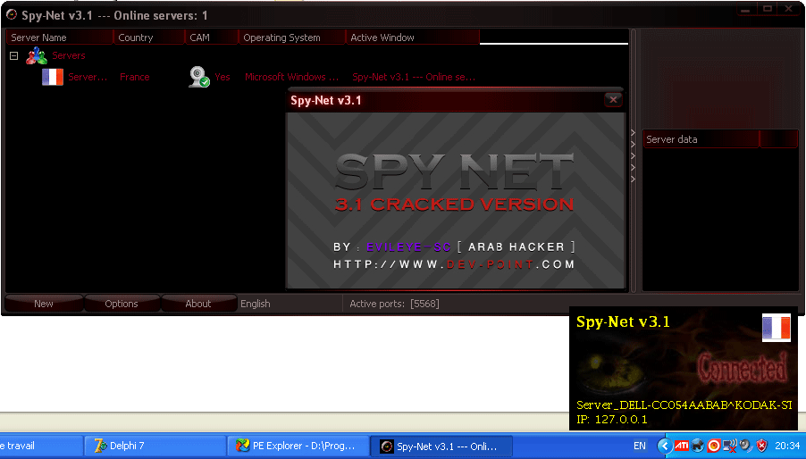Select the 'Servers' tree node label
Screen dimensions: 806x459
(69, 55)
